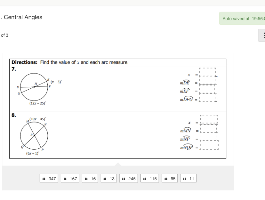The height and width of the screenshot is (200, 265).
Task: Select the mDE arc answer box
Action: 207,80
